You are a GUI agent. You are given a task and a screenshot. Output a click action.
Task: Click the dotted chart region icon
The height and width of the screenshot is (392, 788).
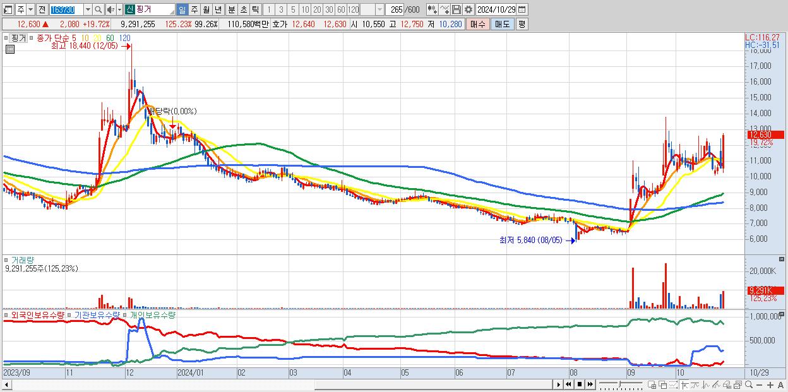click(673, 384)
